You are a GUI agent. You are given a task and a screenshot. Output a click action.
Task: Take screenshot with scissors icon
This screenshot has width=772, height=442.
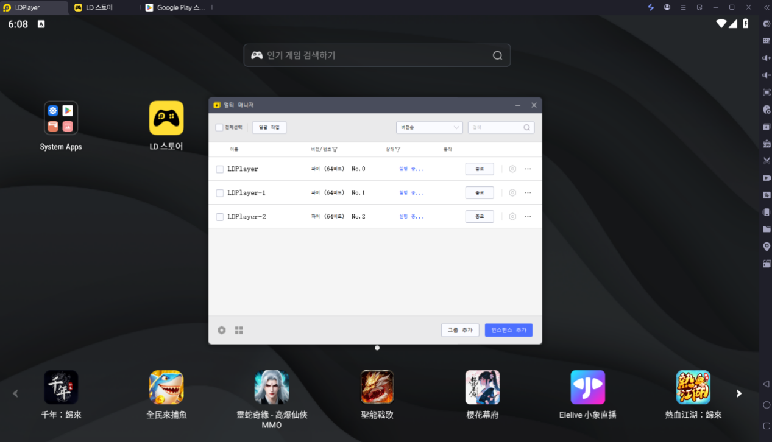pos(767,161)
